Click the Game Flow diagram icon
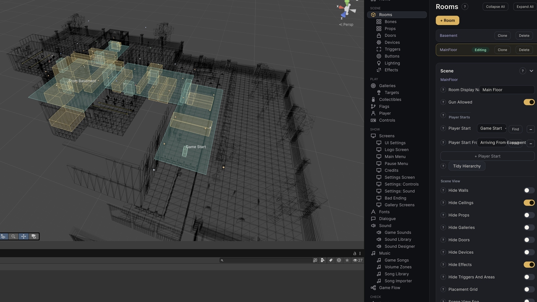The height and width of the screenshot is (302, 537). tap(373, 288)
